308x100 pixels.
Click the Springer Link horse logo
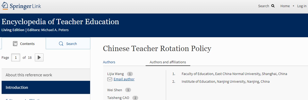[x=5, y=6]
